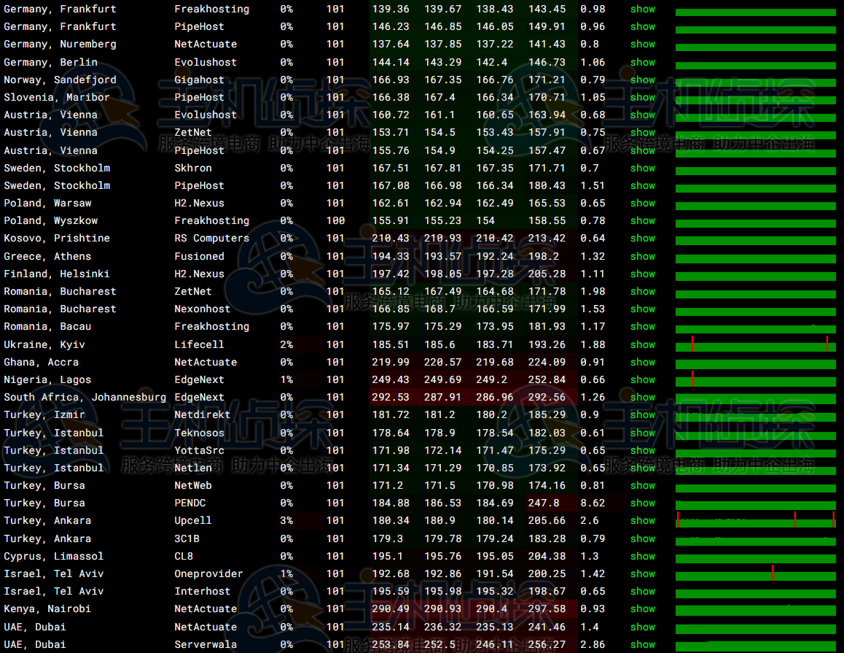Click show link for Turkey Izmir Netdirekt

click(x=643, y=415)
